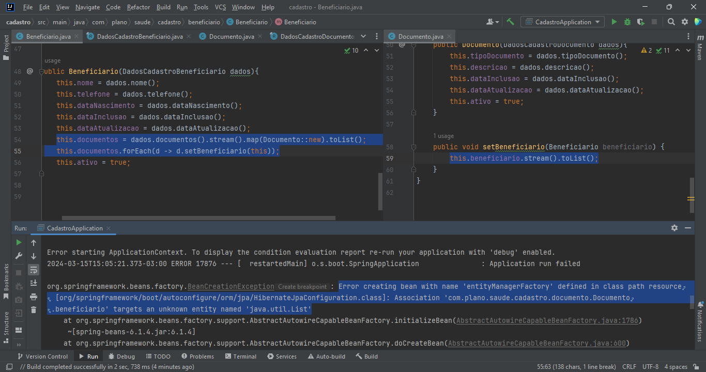The width and height of the screenshot is (706, 372).
Task: Toggle the Structure tool window
Action: coord(6,328)
